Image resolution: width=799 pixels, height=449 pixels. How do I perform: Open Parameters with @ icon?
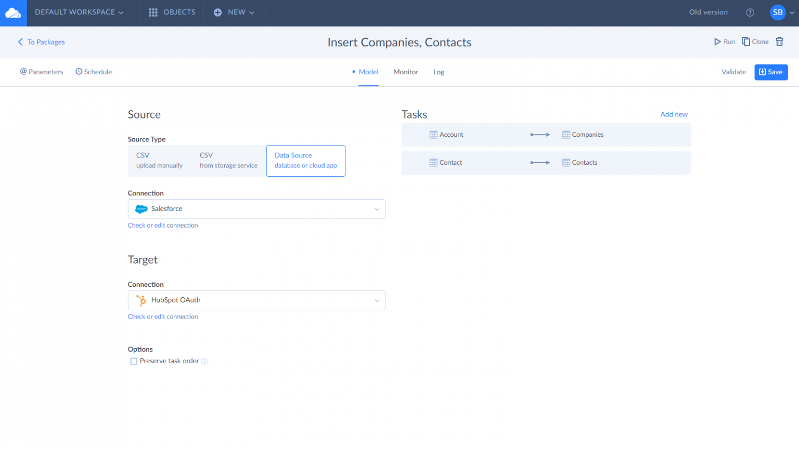42,72
